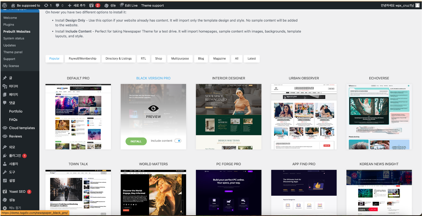
Task: Click the green INSTALL button
Action: tap(136, 141)
